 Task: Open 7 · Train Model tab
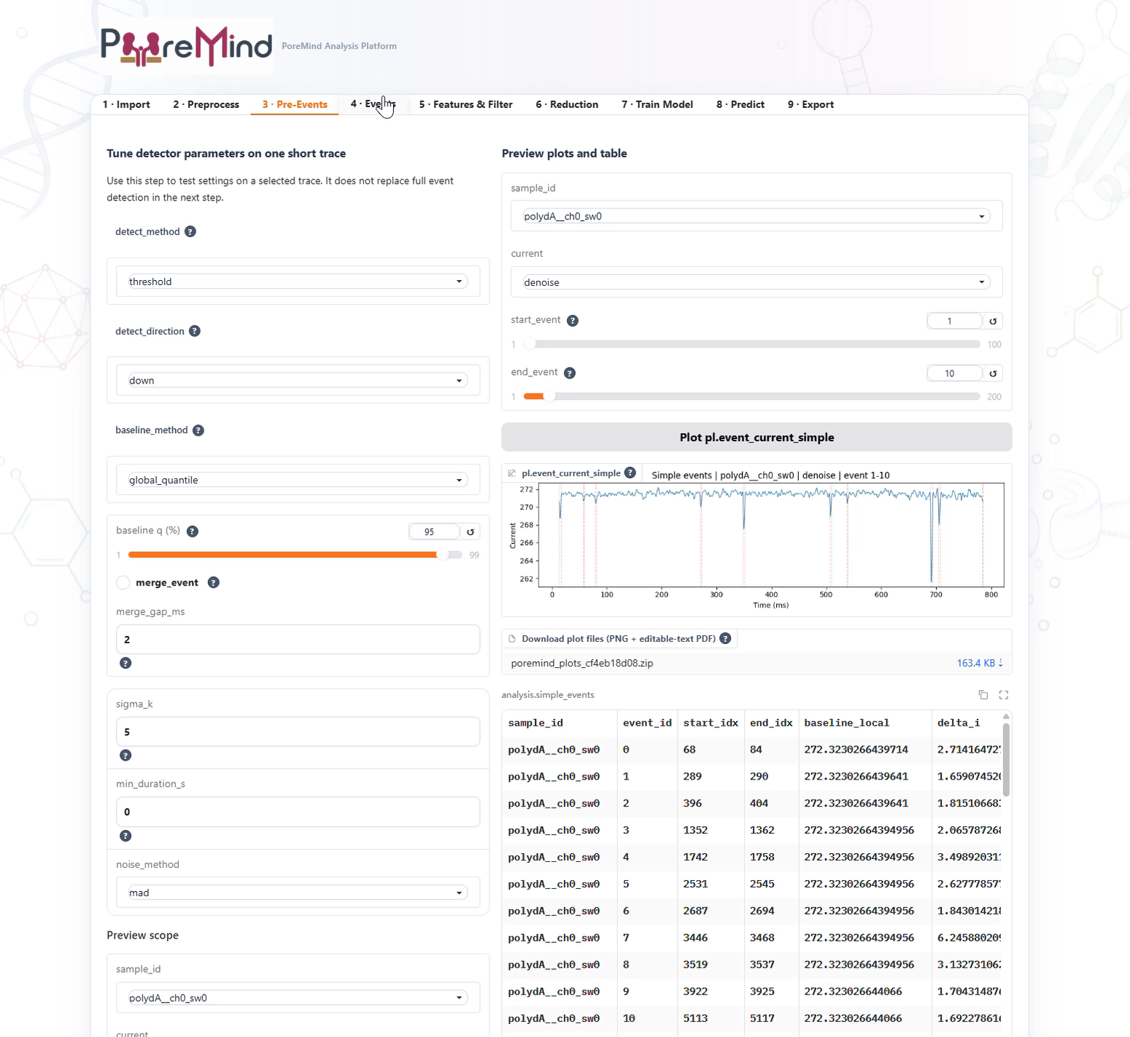pyautogui.click(x=657, y=104)
